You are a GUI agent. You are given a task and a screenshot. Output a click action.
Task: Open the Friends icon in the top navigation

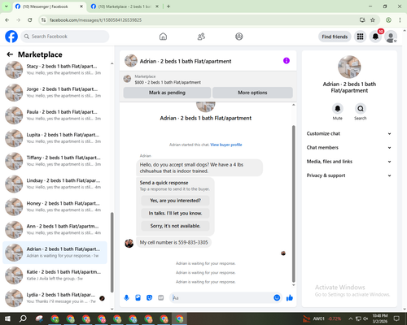tap(201, 37)
